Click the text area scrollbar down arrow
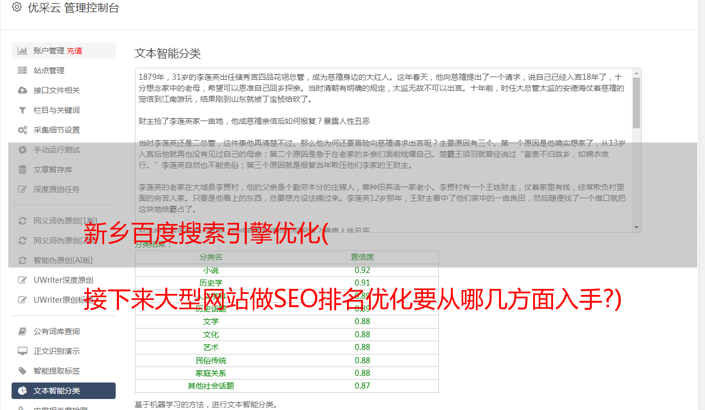This screenshot has height=410, width=705. 636,227
